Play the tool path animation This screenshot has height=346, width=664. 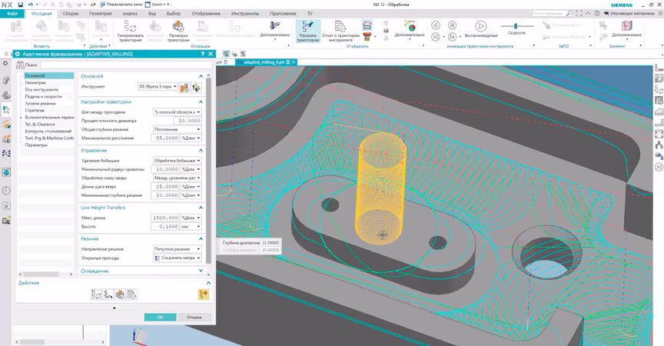click(x=480, y=26)
